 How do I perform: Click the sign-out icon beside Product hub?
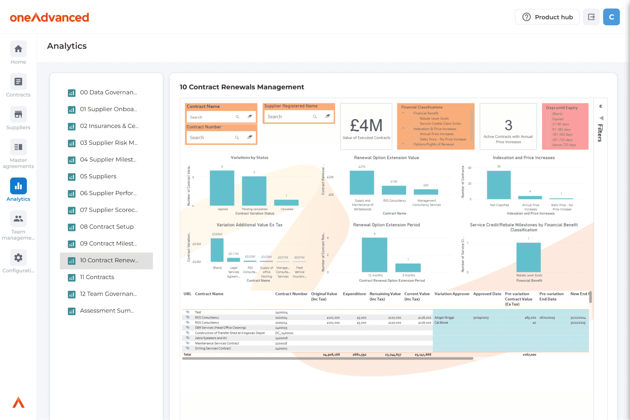tap(591, 17)
